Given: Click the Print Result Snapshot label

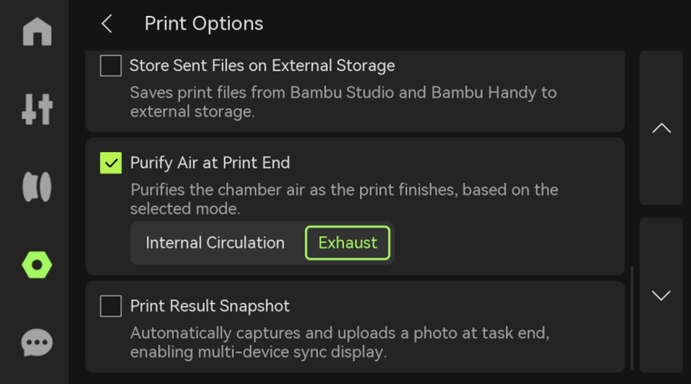Looking at the screenshot, I should pyautogui.click(x=210, y=306).
